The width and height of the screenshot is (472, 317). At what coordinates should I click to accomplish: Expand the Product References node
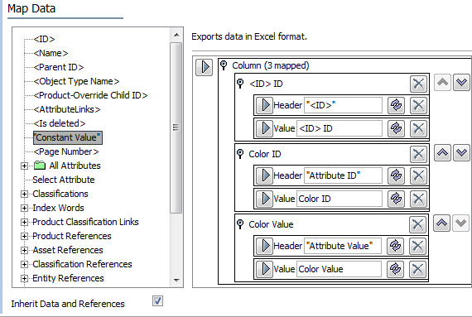(24, 237)
